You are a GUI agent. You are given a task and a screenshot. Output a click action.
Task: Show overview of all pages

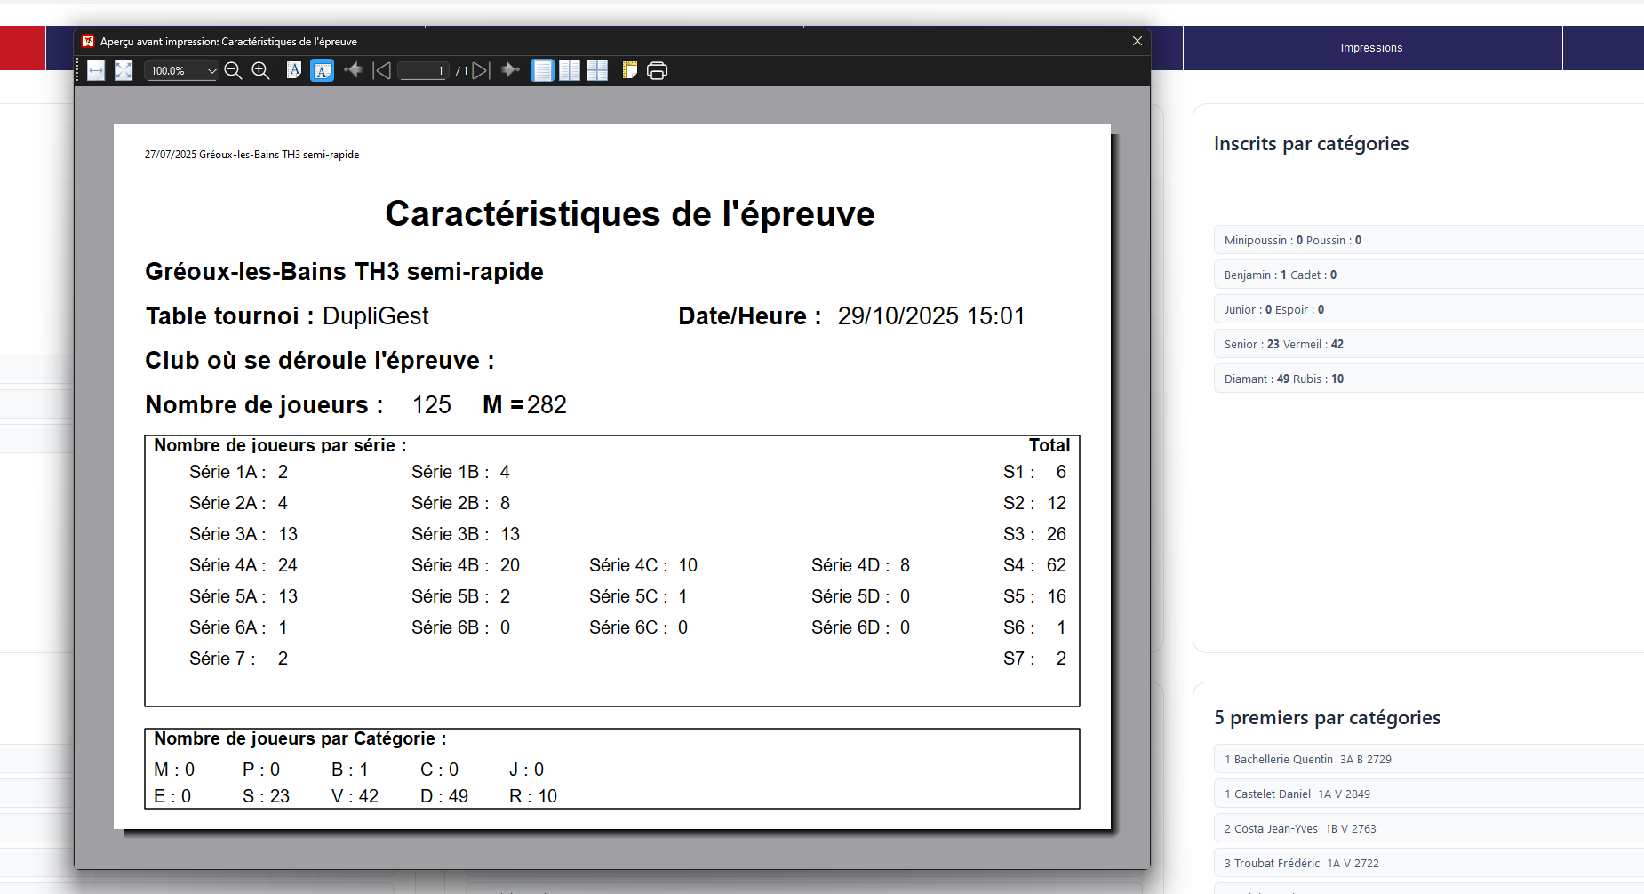[597, 71]
